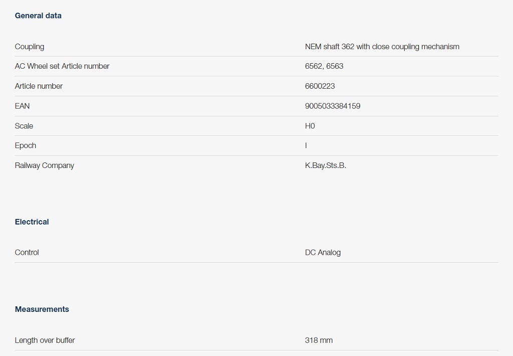Click the wheel set numbers 6562, 6563
513x356 pixels.
click(324, 66)
